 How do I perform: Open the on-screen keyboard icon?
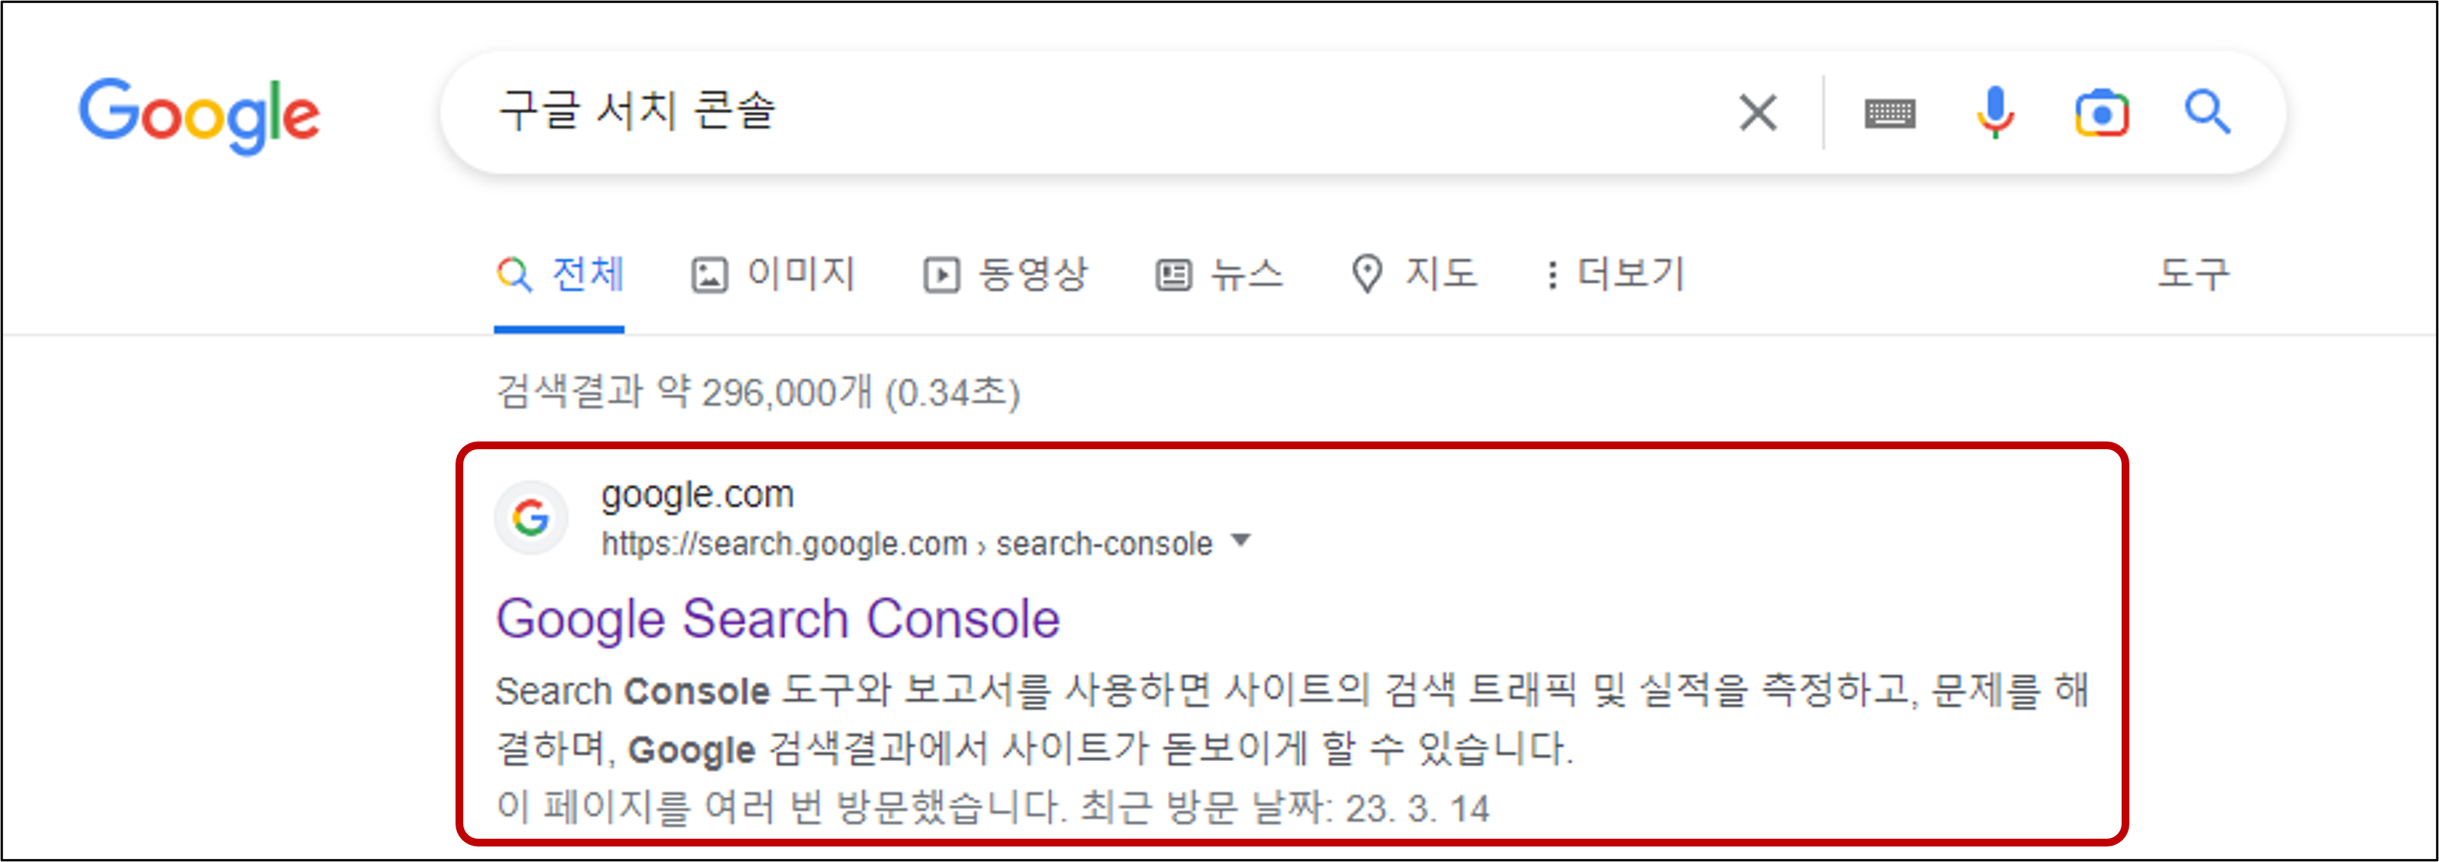[x=1890, y=113]
